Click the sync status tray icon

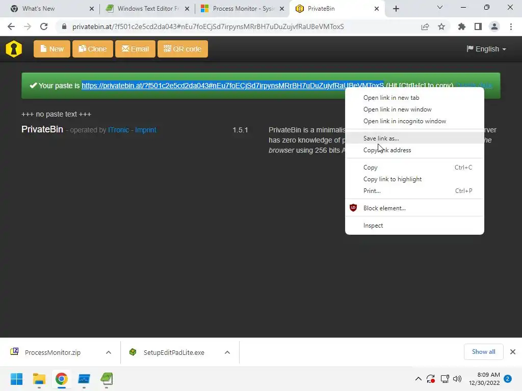tap(431, 379)
